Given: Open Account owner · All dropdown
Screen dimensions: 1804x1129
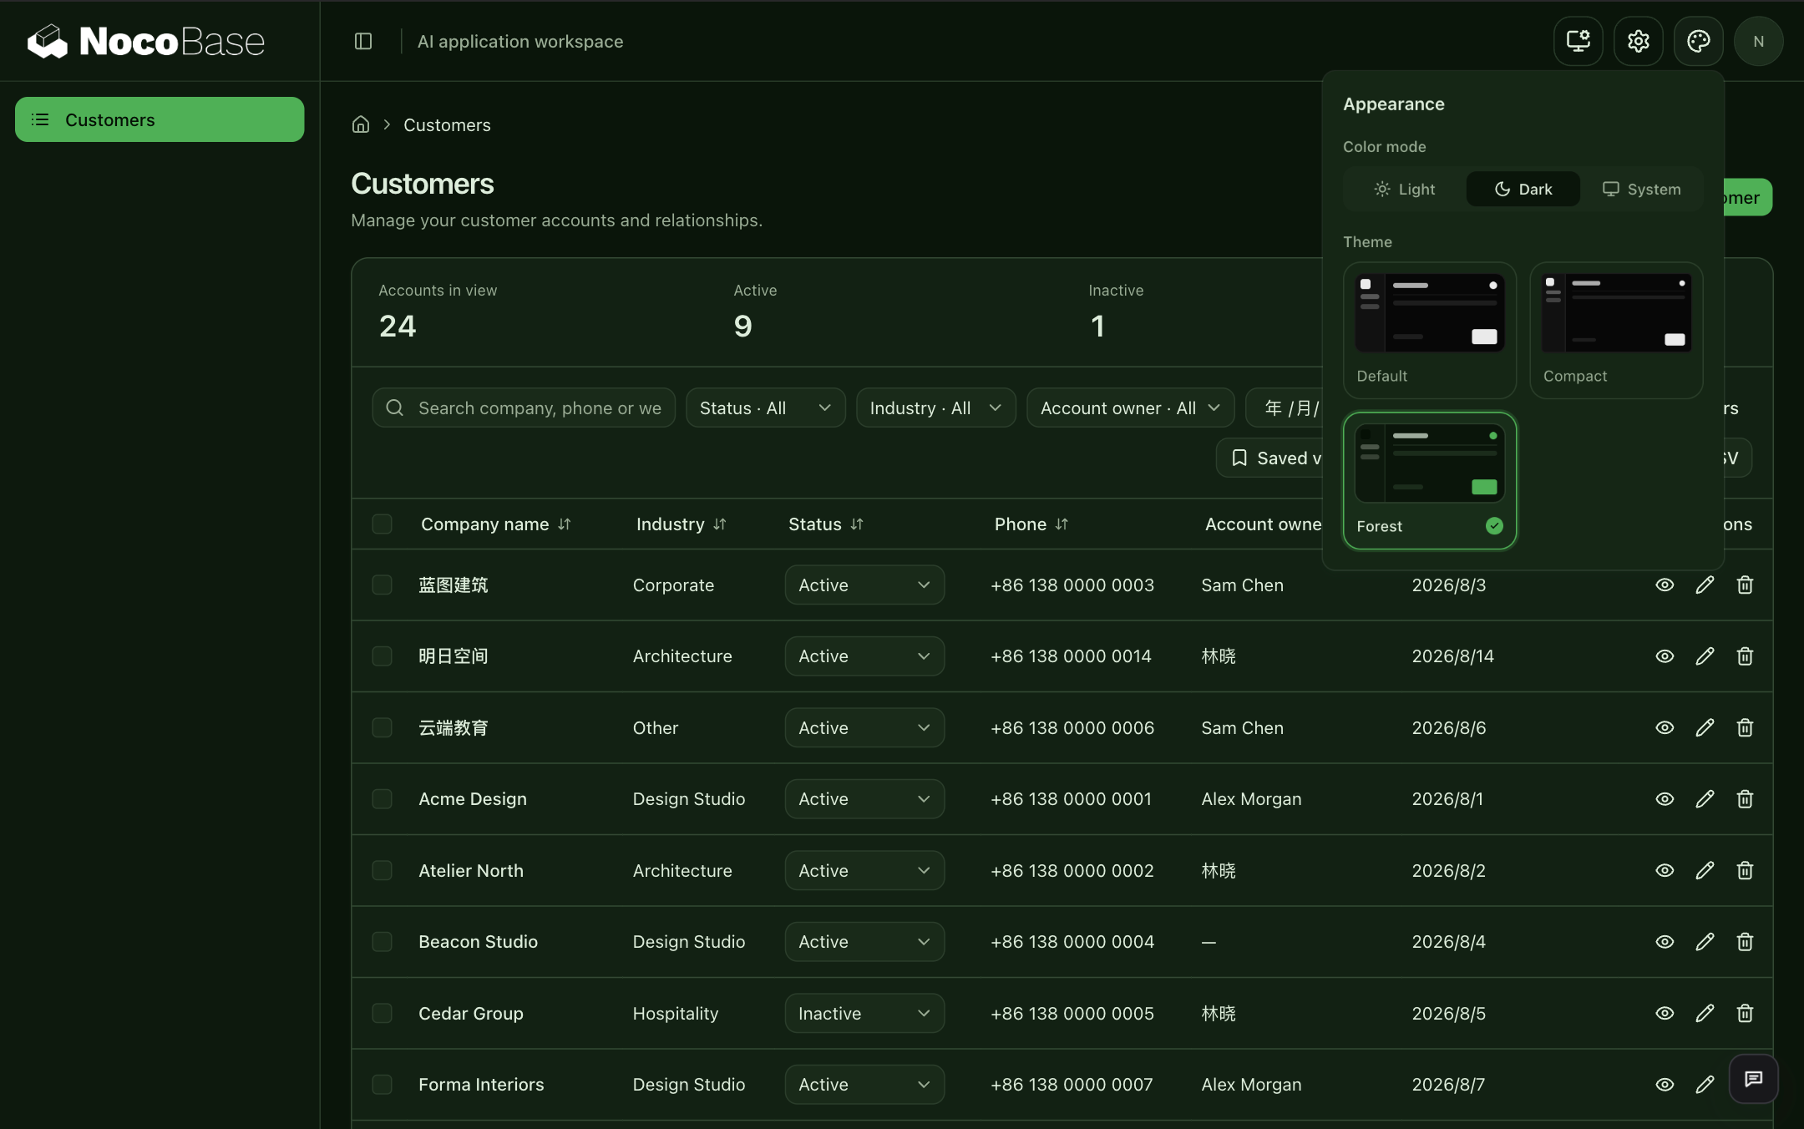Looking at the screenshot, I should click(1130, 408).
